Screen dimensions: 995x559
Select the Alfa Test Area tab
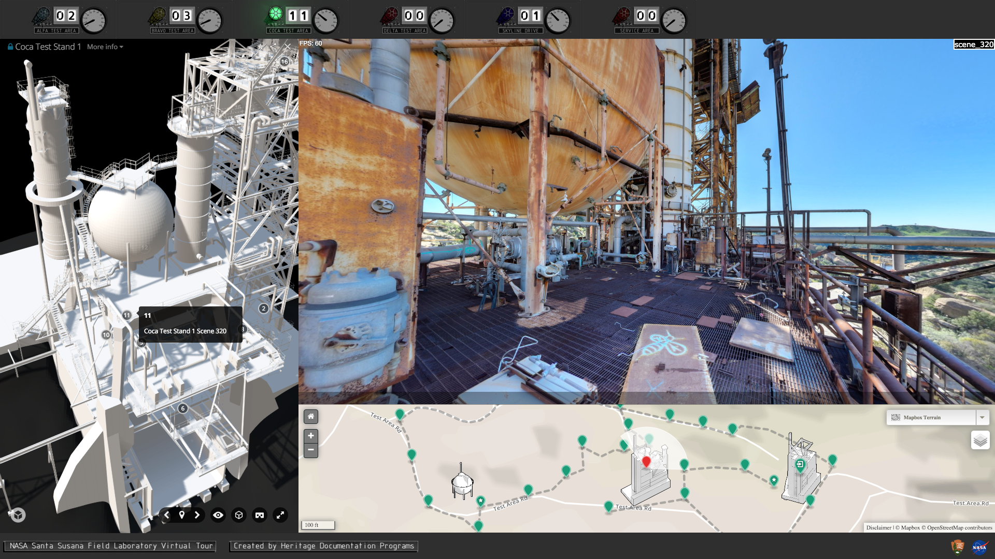(x=69, y=20)
